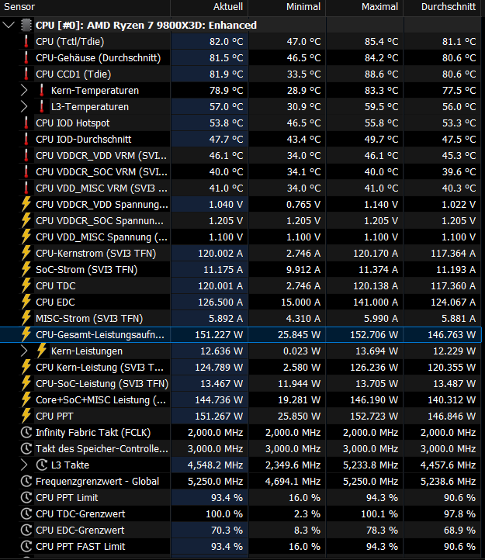The width and height of the screenshot is (485, 560).
Task: Select the Takt des Speicher-Controllers label
Action: [102, 449]
